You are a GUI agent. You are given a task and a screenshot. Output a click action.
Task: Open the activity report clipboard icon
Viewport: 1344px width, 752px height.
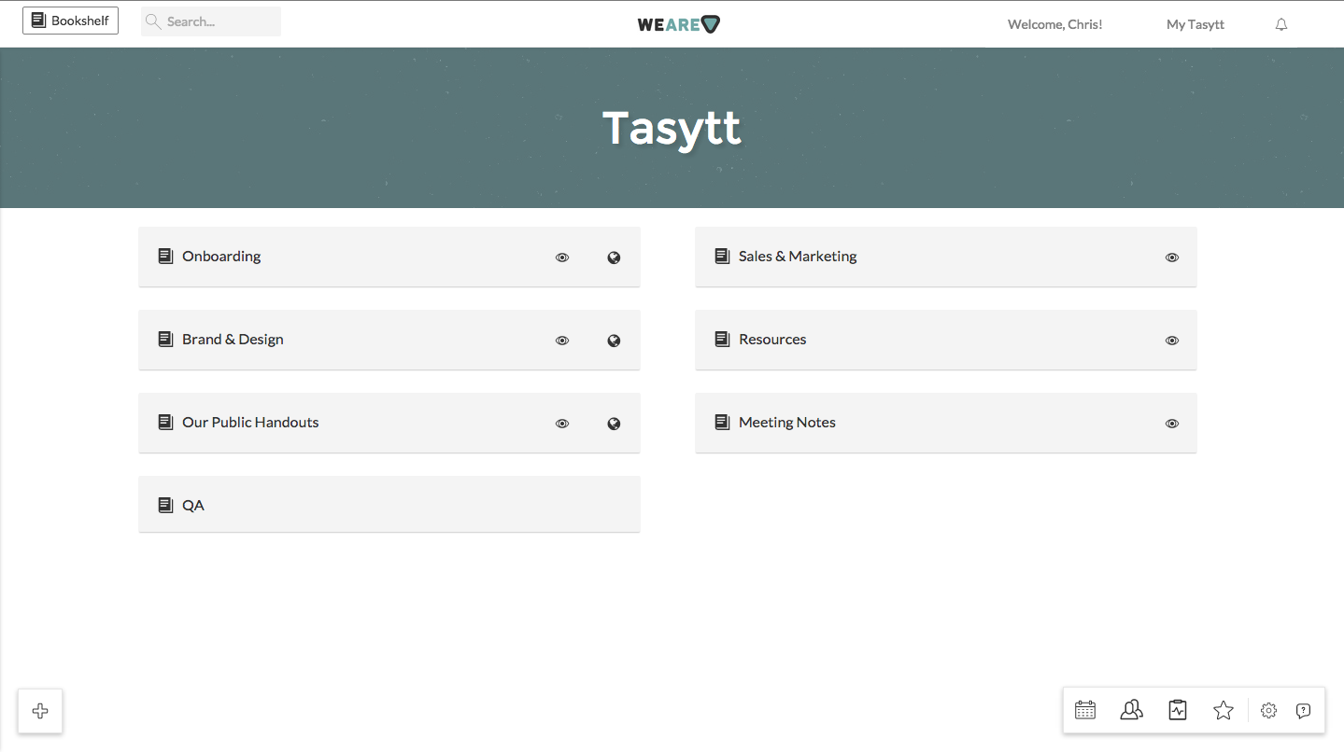pyautogui.click(x=1177, y=710)
